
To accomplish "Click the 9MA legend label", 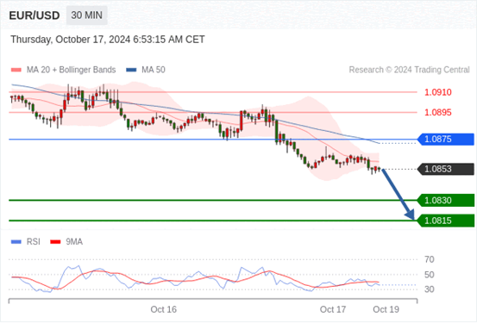I will (x=74, y=242).
